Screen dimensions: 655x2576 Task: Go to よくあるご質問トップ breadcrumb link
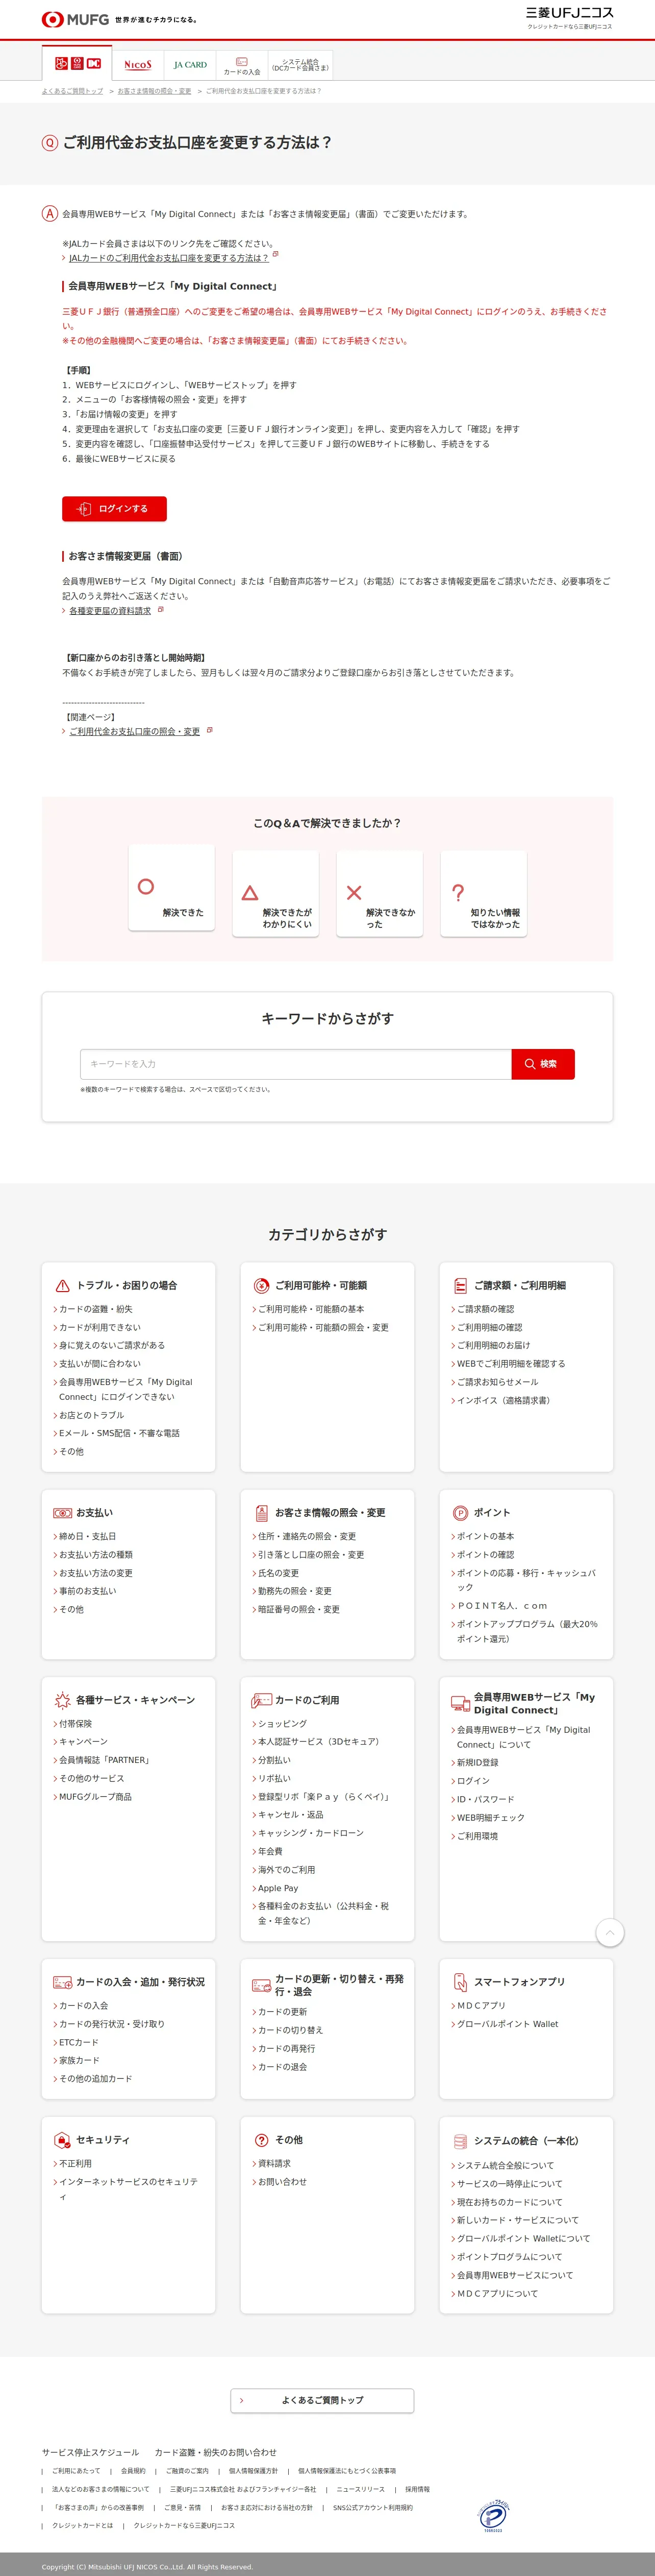[x=72, y=91]
